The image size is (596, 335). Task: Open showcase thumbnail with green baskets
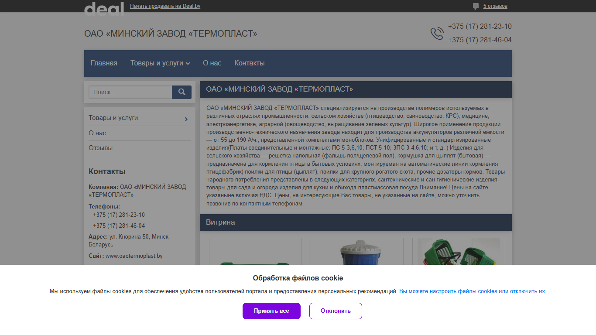click(459, 251)
